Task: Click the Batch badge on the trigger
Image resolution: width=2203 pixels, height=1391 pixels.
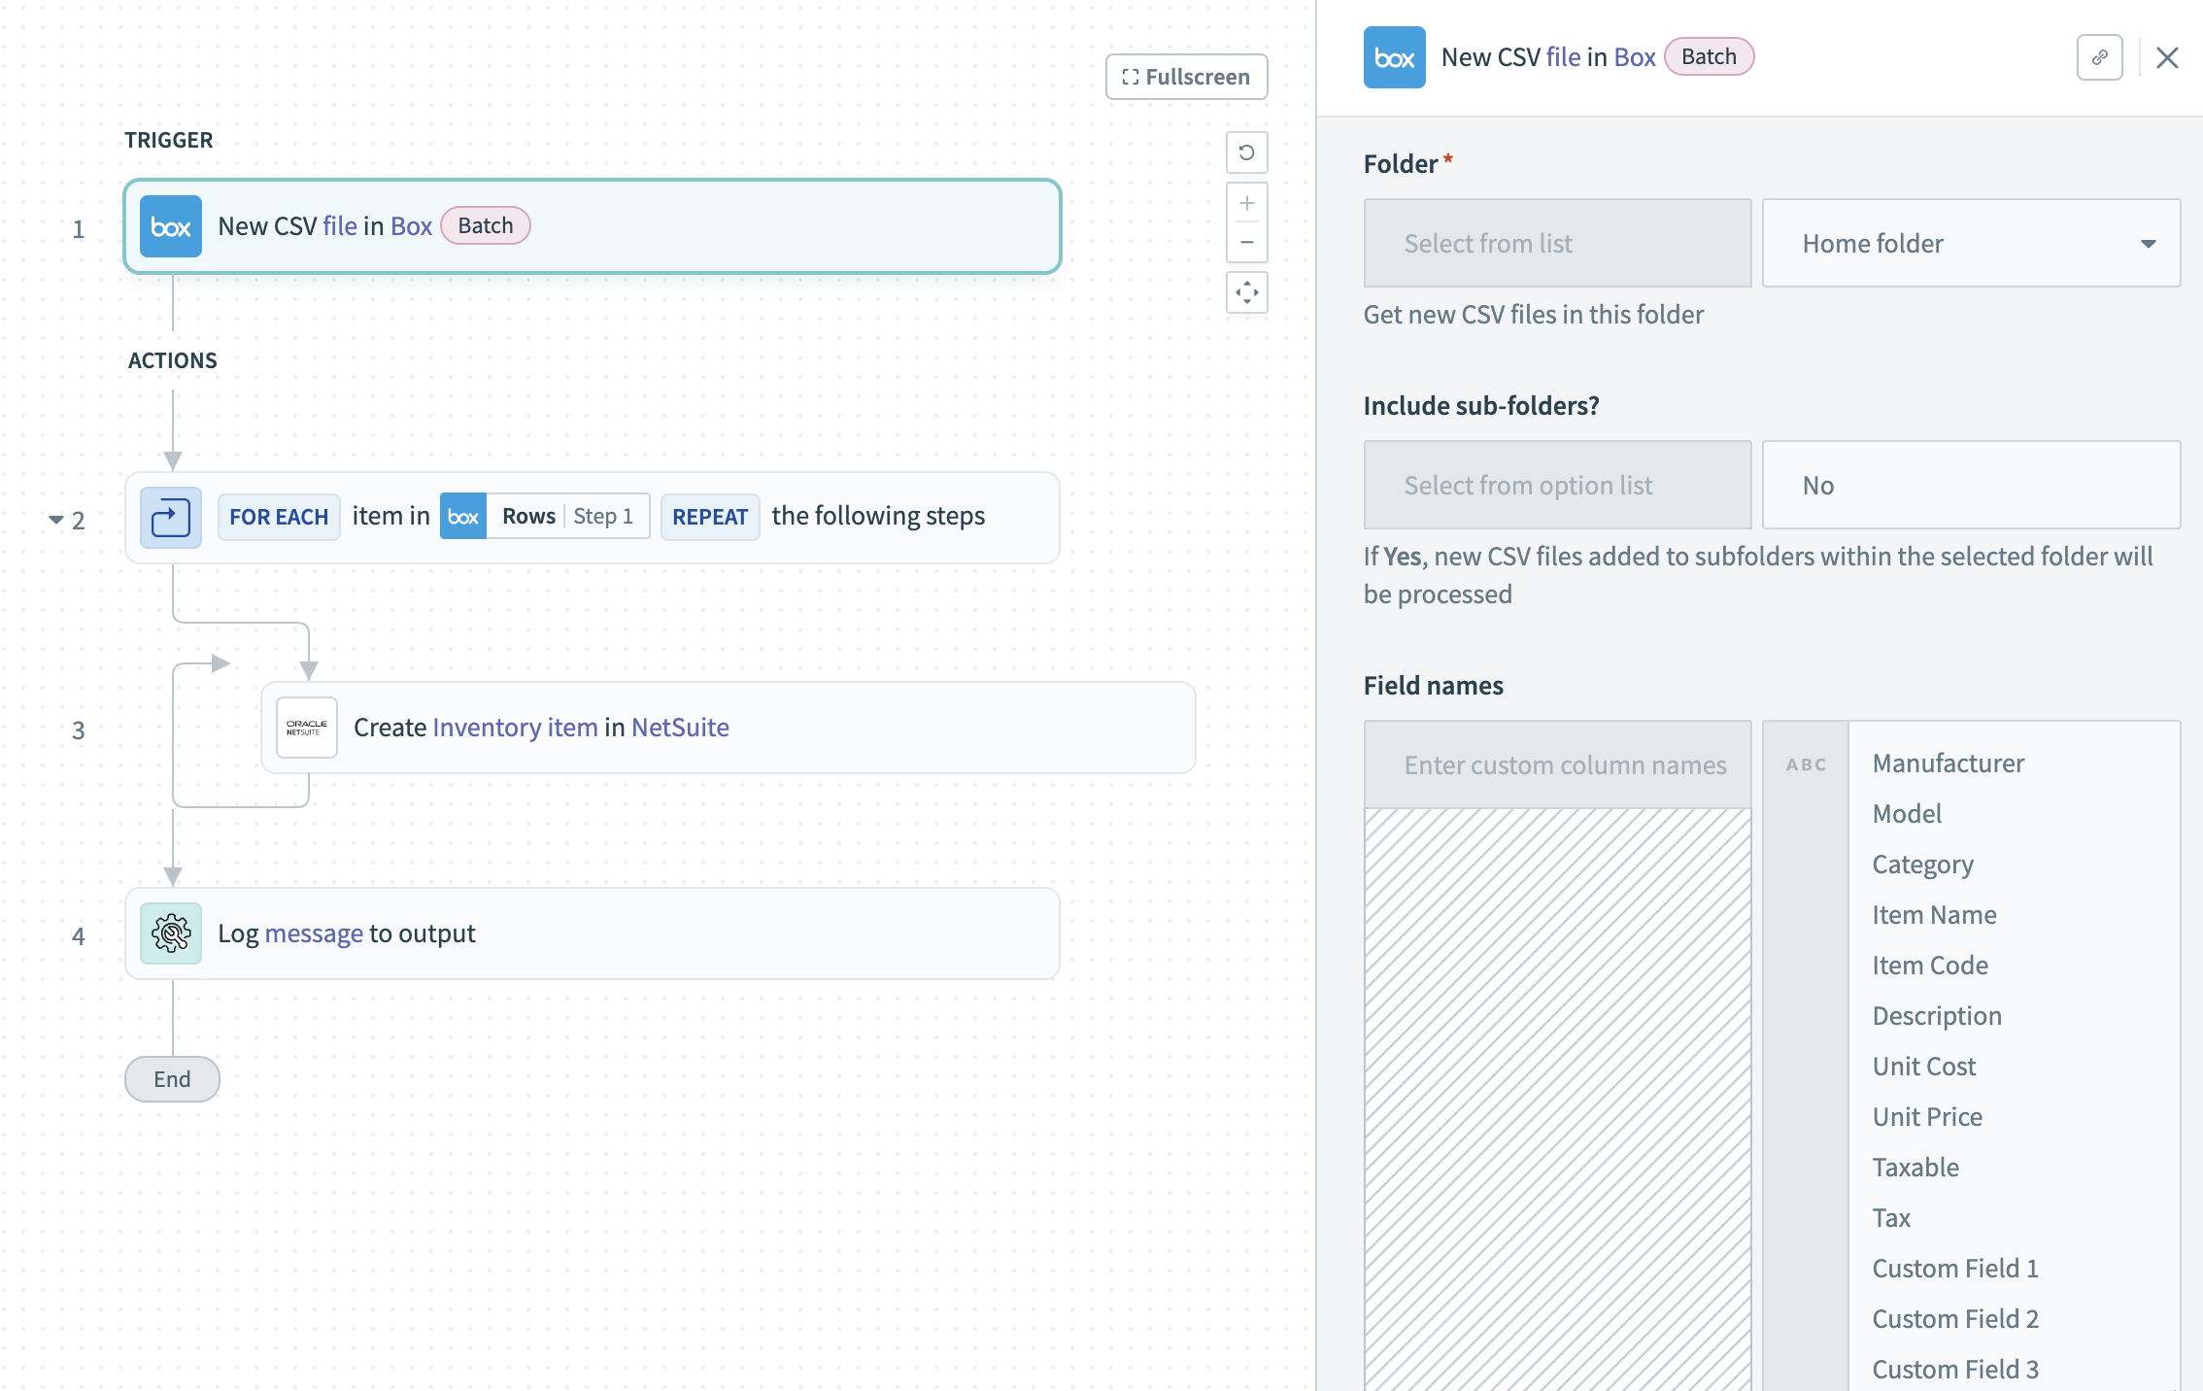Action: (x=486, y=225)
